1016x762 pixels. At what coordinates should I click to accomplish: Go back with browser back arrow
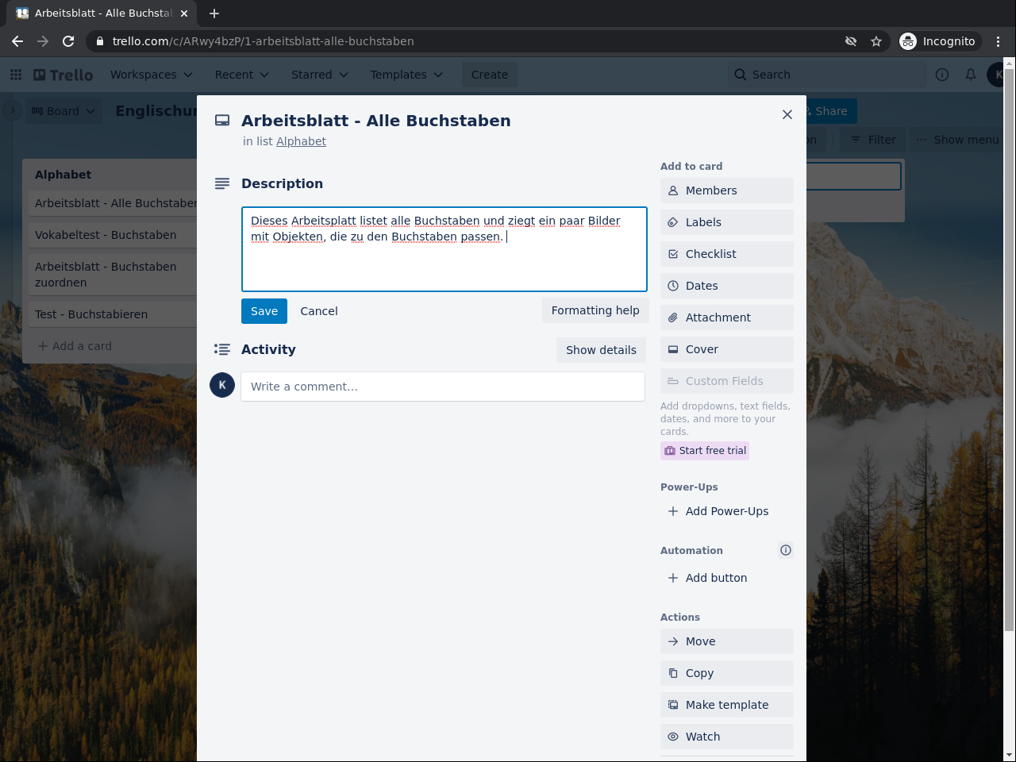click(17, 41)
